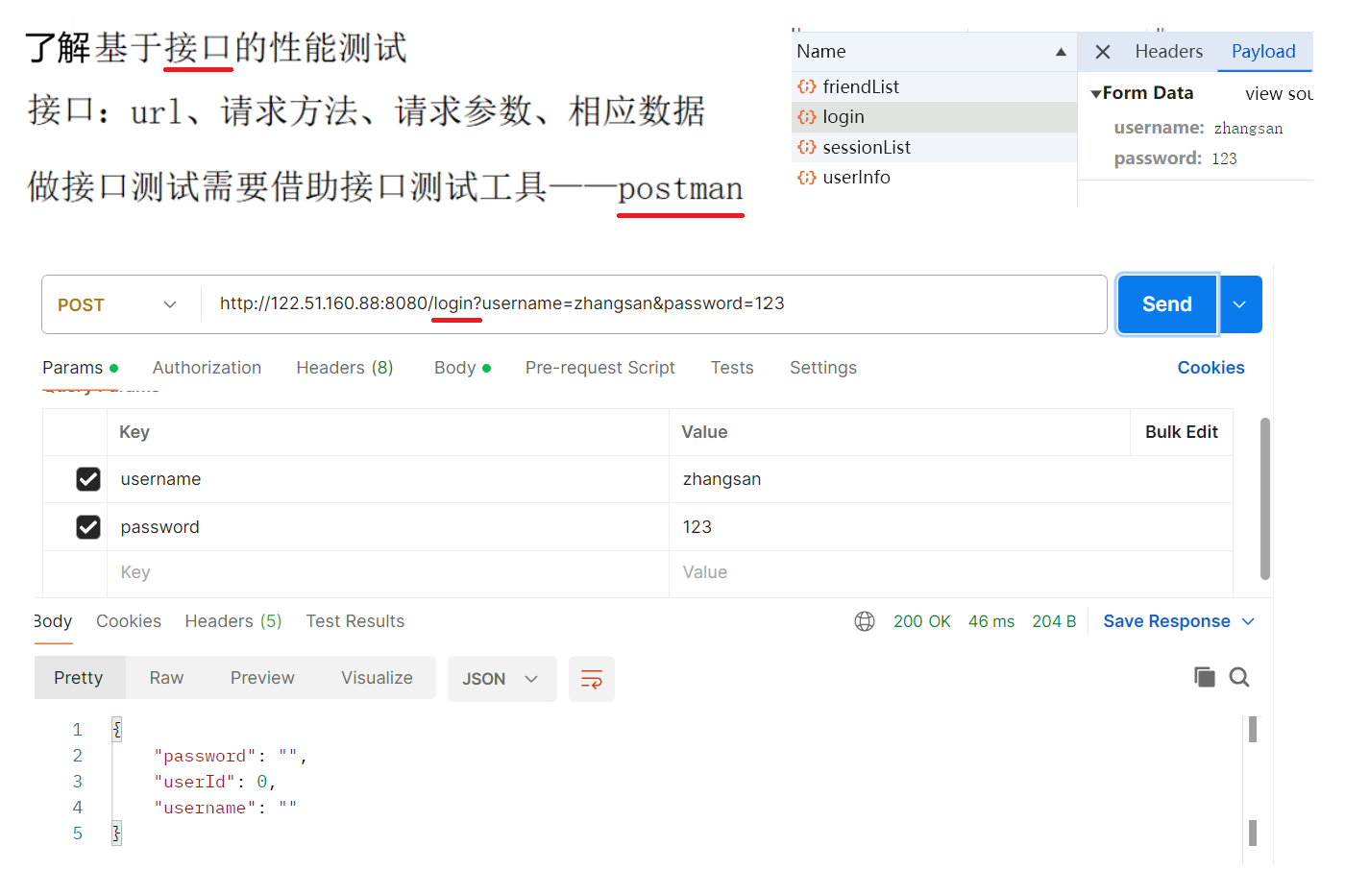This screenshot has width=1345, height=894.
Task: Click the request URL input field
Action: 653,304
